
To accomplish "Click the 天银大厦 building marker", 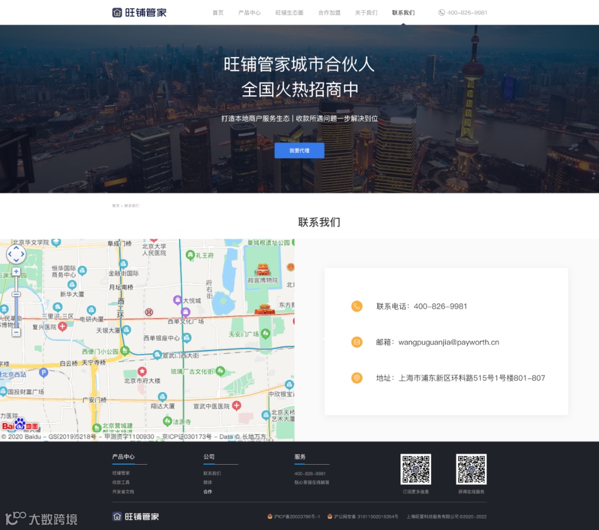I will 126,330.
